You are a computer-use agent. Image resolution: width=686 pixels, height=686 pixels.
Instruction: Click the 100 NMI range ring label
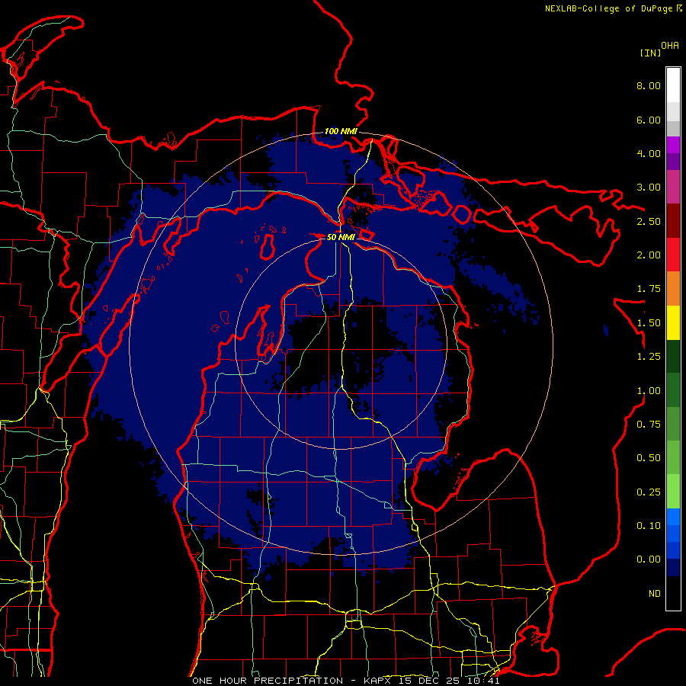341,131
